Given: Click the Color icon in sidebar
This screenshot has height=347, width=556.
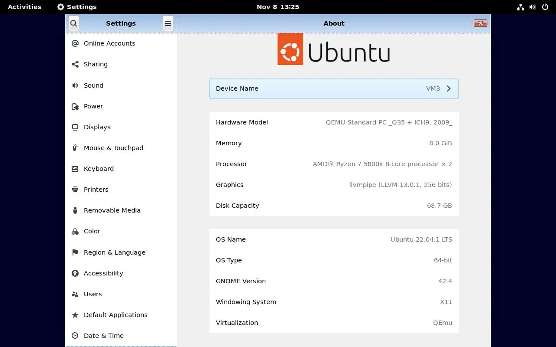Looking at the screenshot, I should [x=75, y=231].
